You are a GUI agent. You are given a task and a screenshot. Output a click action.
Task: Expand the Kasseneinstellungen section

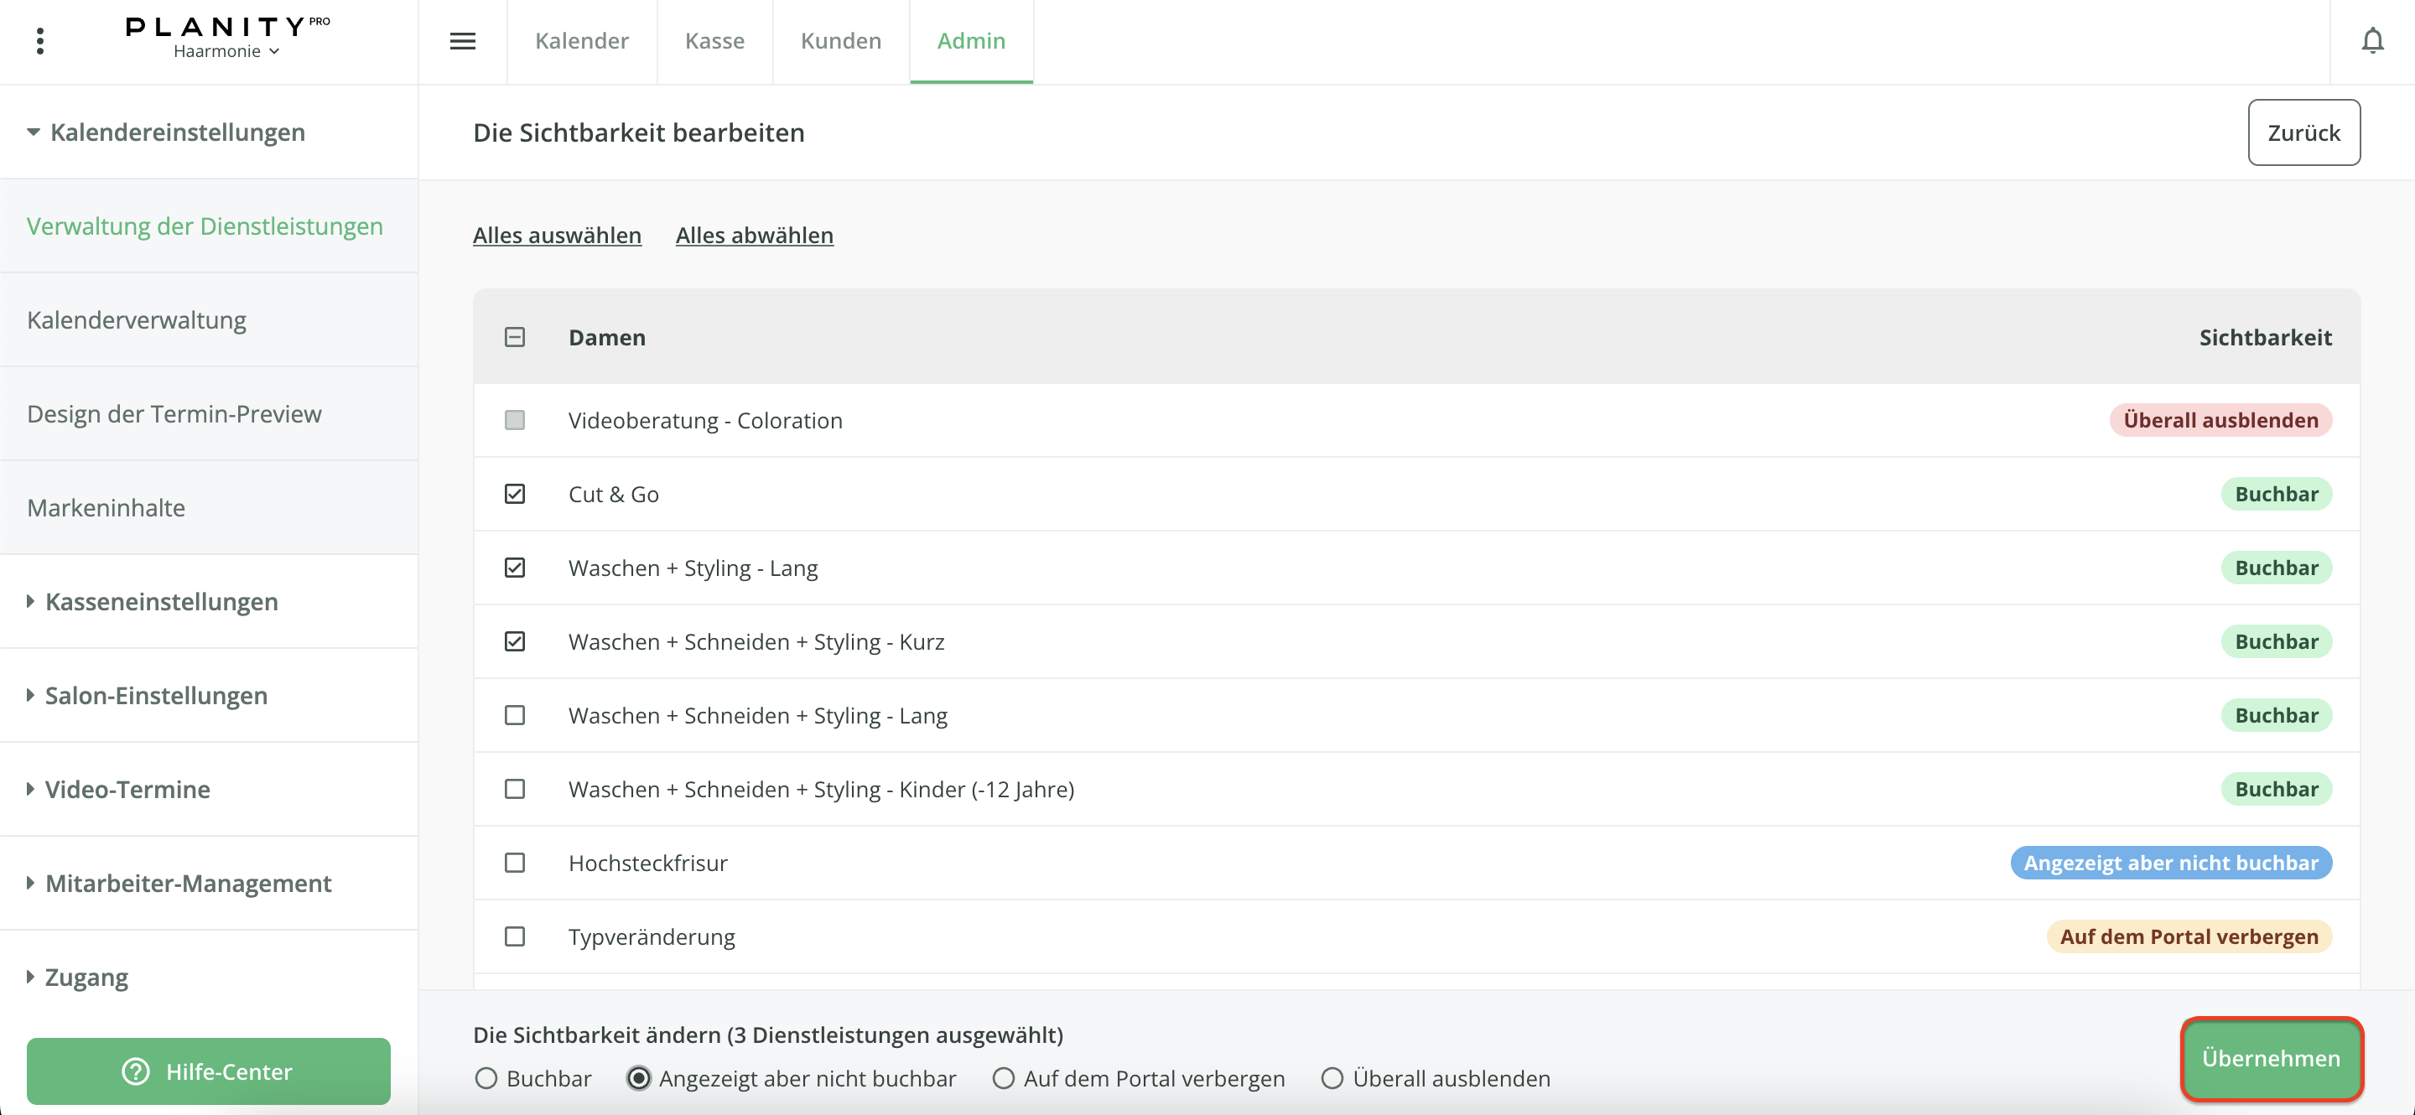[x=161, y=602]
